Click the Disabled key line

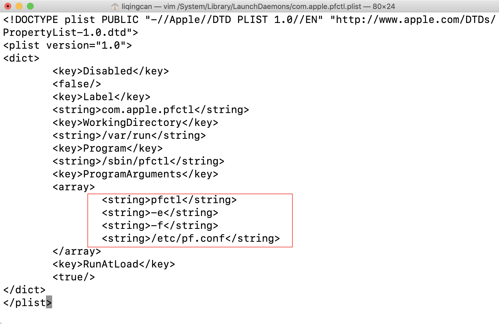(110, 71)
